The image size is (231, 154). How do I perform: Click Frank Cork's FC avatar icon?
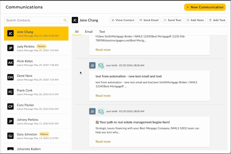coord(10,92)
